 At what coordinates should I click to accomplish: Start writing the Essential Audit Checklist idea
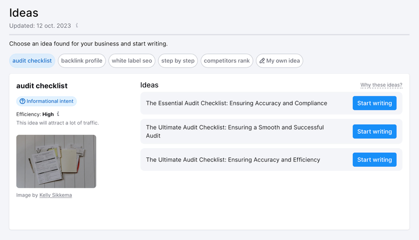tap(374, 103)
